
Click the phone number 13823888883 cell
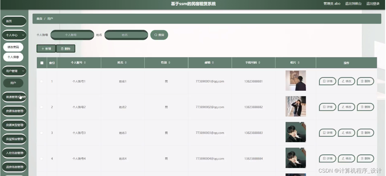pos(254,133)
